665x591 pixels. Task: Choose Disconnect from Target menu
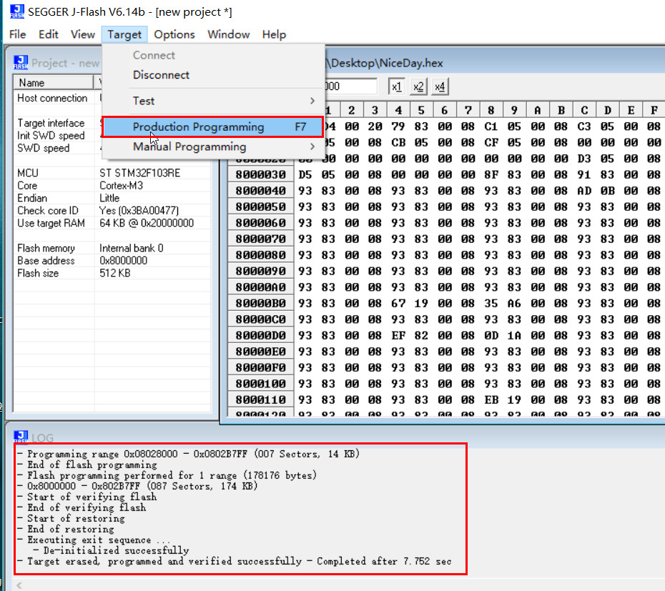pyautogui.click(x=161, y=75)
